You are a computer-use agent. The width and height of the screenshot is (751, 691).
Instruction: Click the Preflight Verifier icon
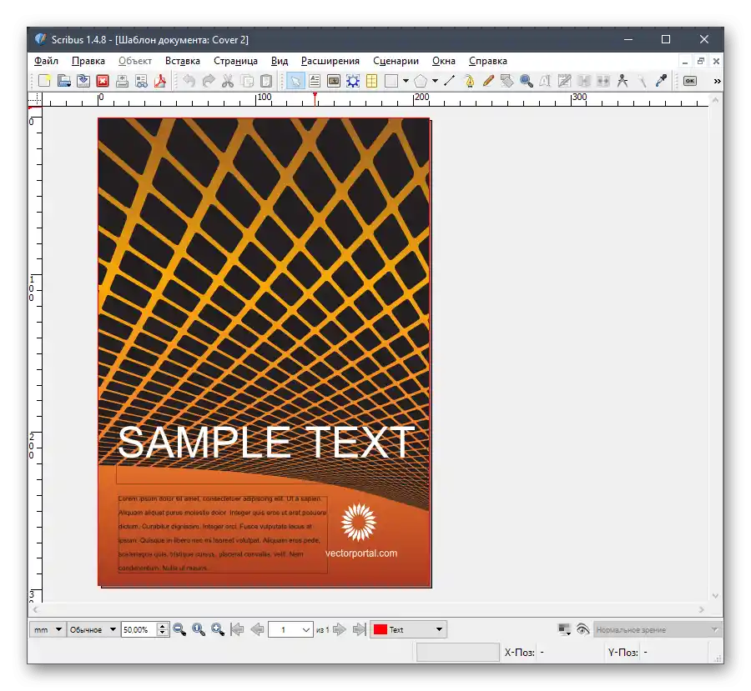pyautogui.click(x=141, y=81)
